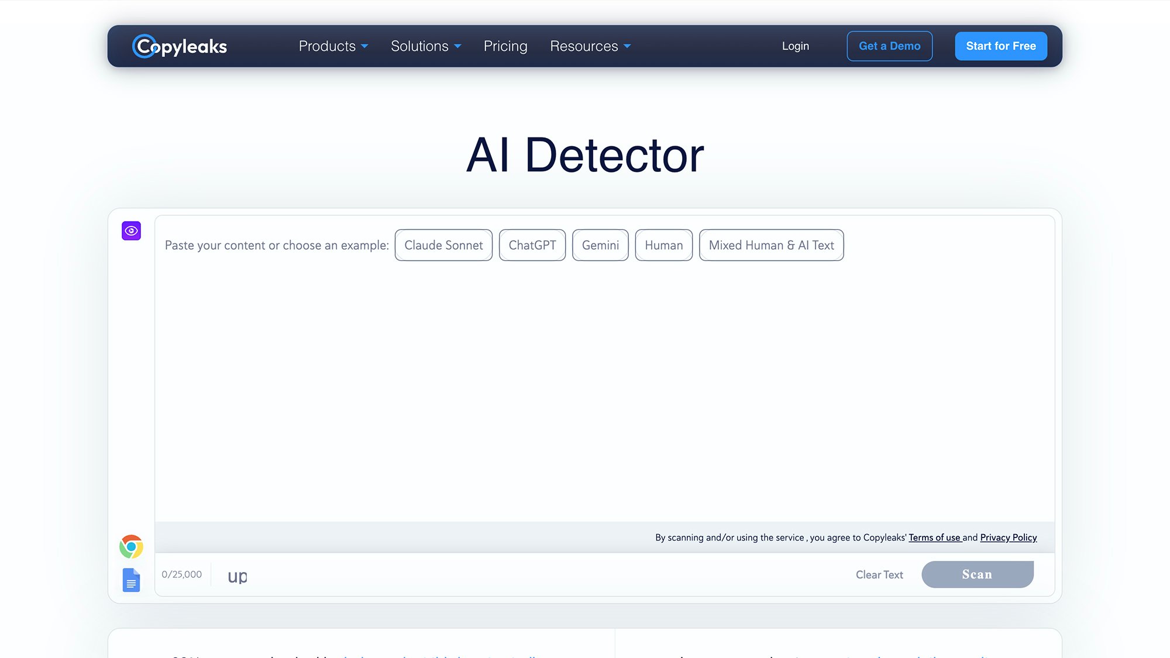Open the purple eye AI detector icon
The height and width of the screenshot is (658, 1170).
(x=131, y=230)
